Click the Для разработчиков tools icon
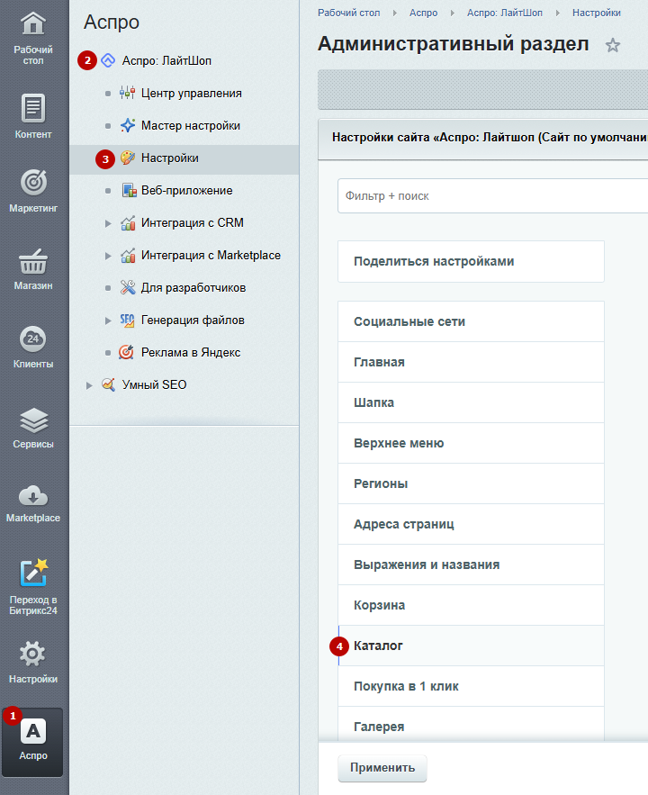 click(x=128, y=287)
